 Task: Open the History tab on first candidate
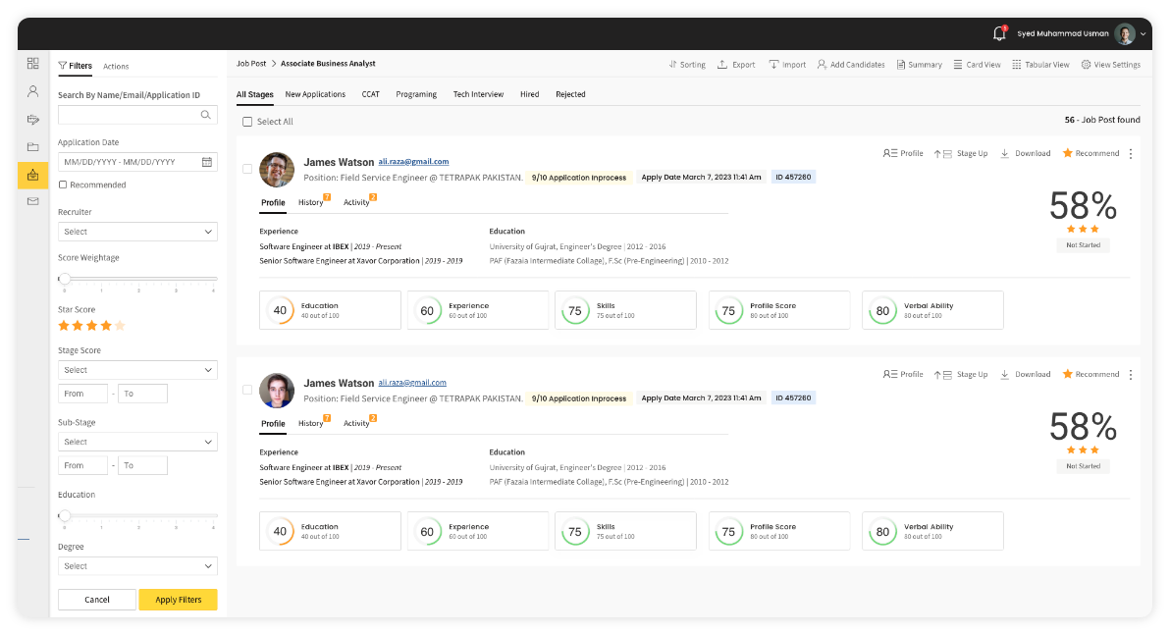pos(311,203)
